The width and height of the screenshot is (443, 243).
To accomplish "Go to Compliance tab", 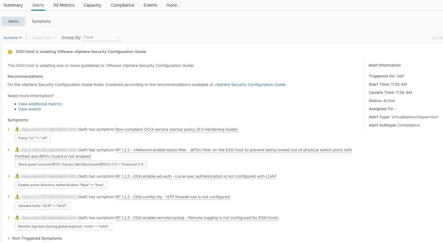I will point(122,5).
